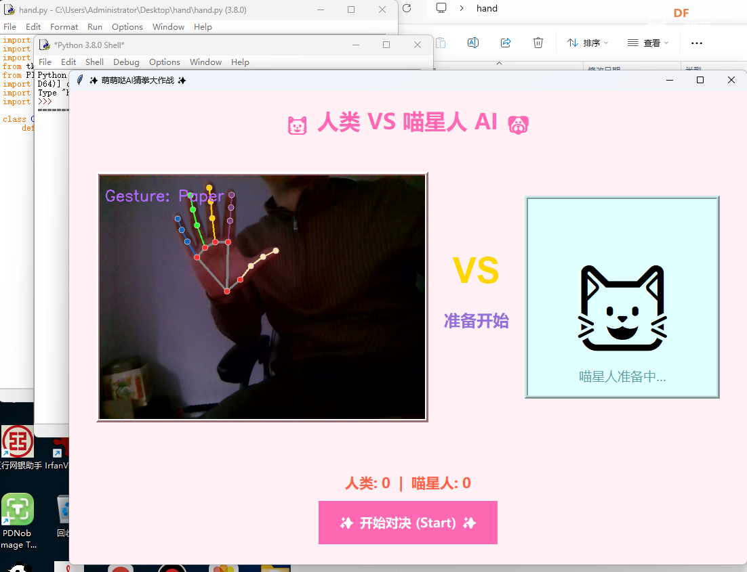Open the Debug menu in the Python Shell
747x572 pixels.
pyautogui.click(x=126, y=62)
